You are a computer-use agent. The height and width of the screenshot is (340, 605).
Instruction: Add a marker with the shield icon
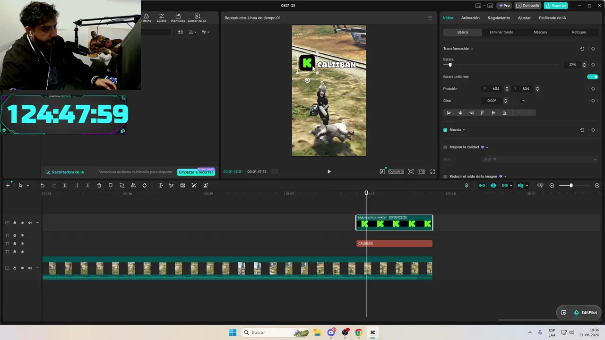point(111,186)
